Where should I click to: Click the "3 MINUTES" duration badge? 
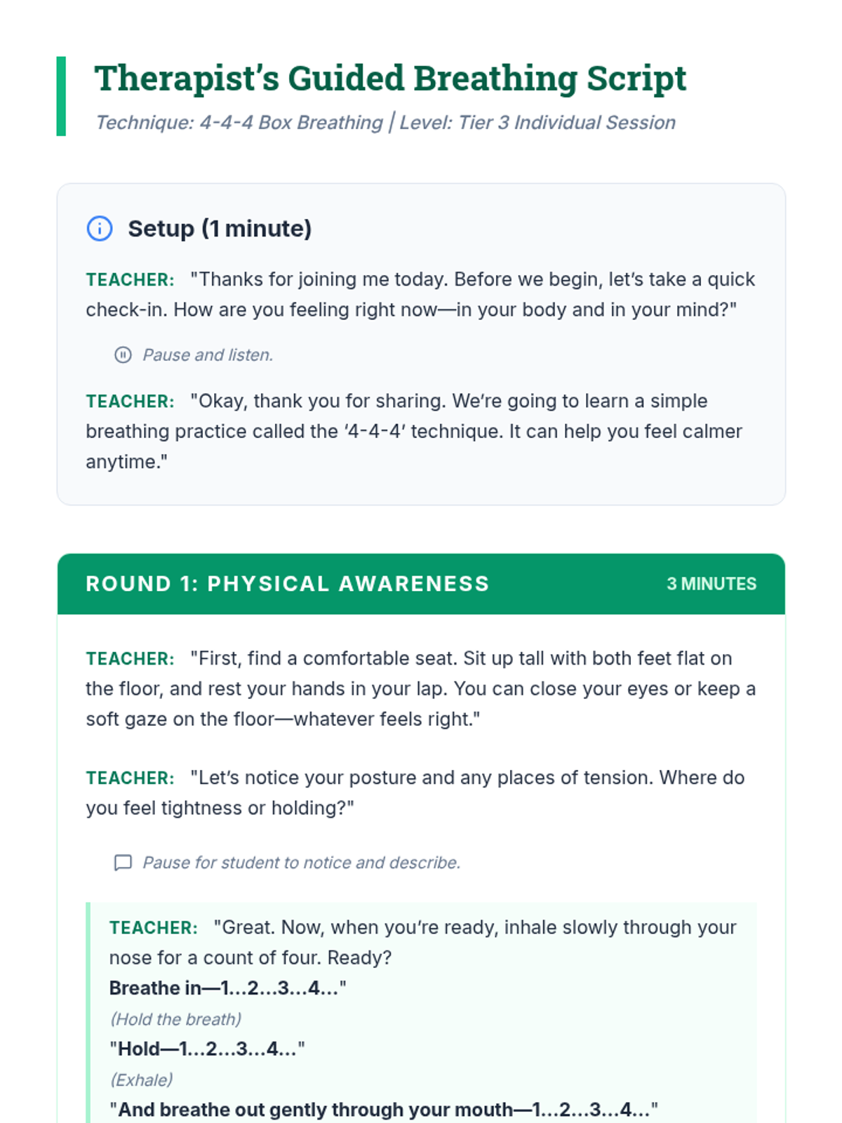pyautogui.click(x=711, y=584)
